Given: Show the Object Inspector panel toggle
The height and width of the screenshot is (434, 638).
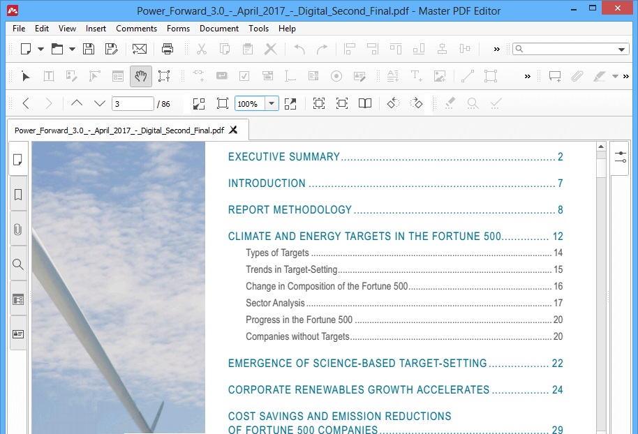Looking at the screenshot, I should pyautogui.click(x=621, y=158).
